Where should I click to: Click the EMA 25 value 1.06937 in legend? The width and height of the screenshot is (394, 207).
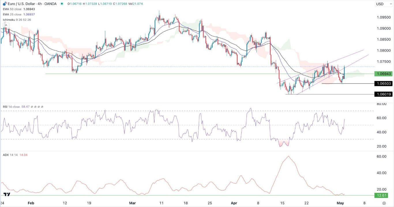[x=29, y=14]
